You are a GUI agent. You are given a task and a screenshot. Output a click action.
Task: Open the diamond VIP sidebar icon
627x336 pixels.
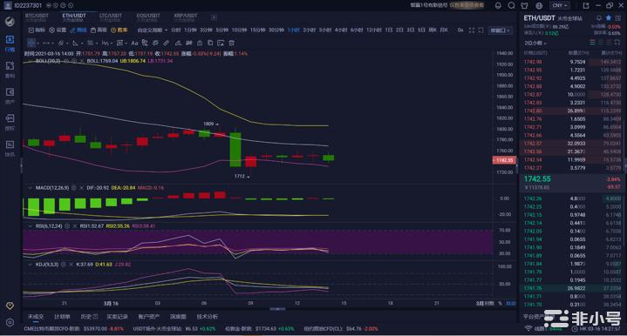pyautogui.click(x=10, y=306)
